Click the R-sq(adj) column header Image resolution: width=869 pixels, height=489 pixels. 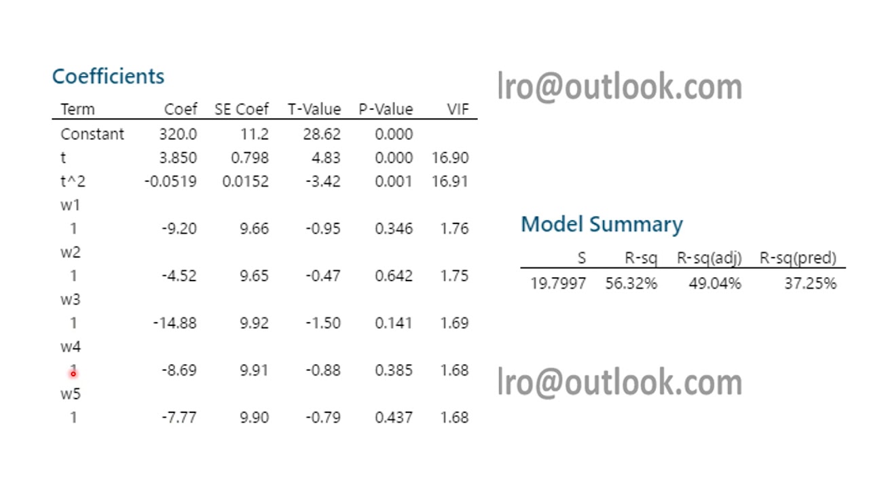(x=709, y=258)
